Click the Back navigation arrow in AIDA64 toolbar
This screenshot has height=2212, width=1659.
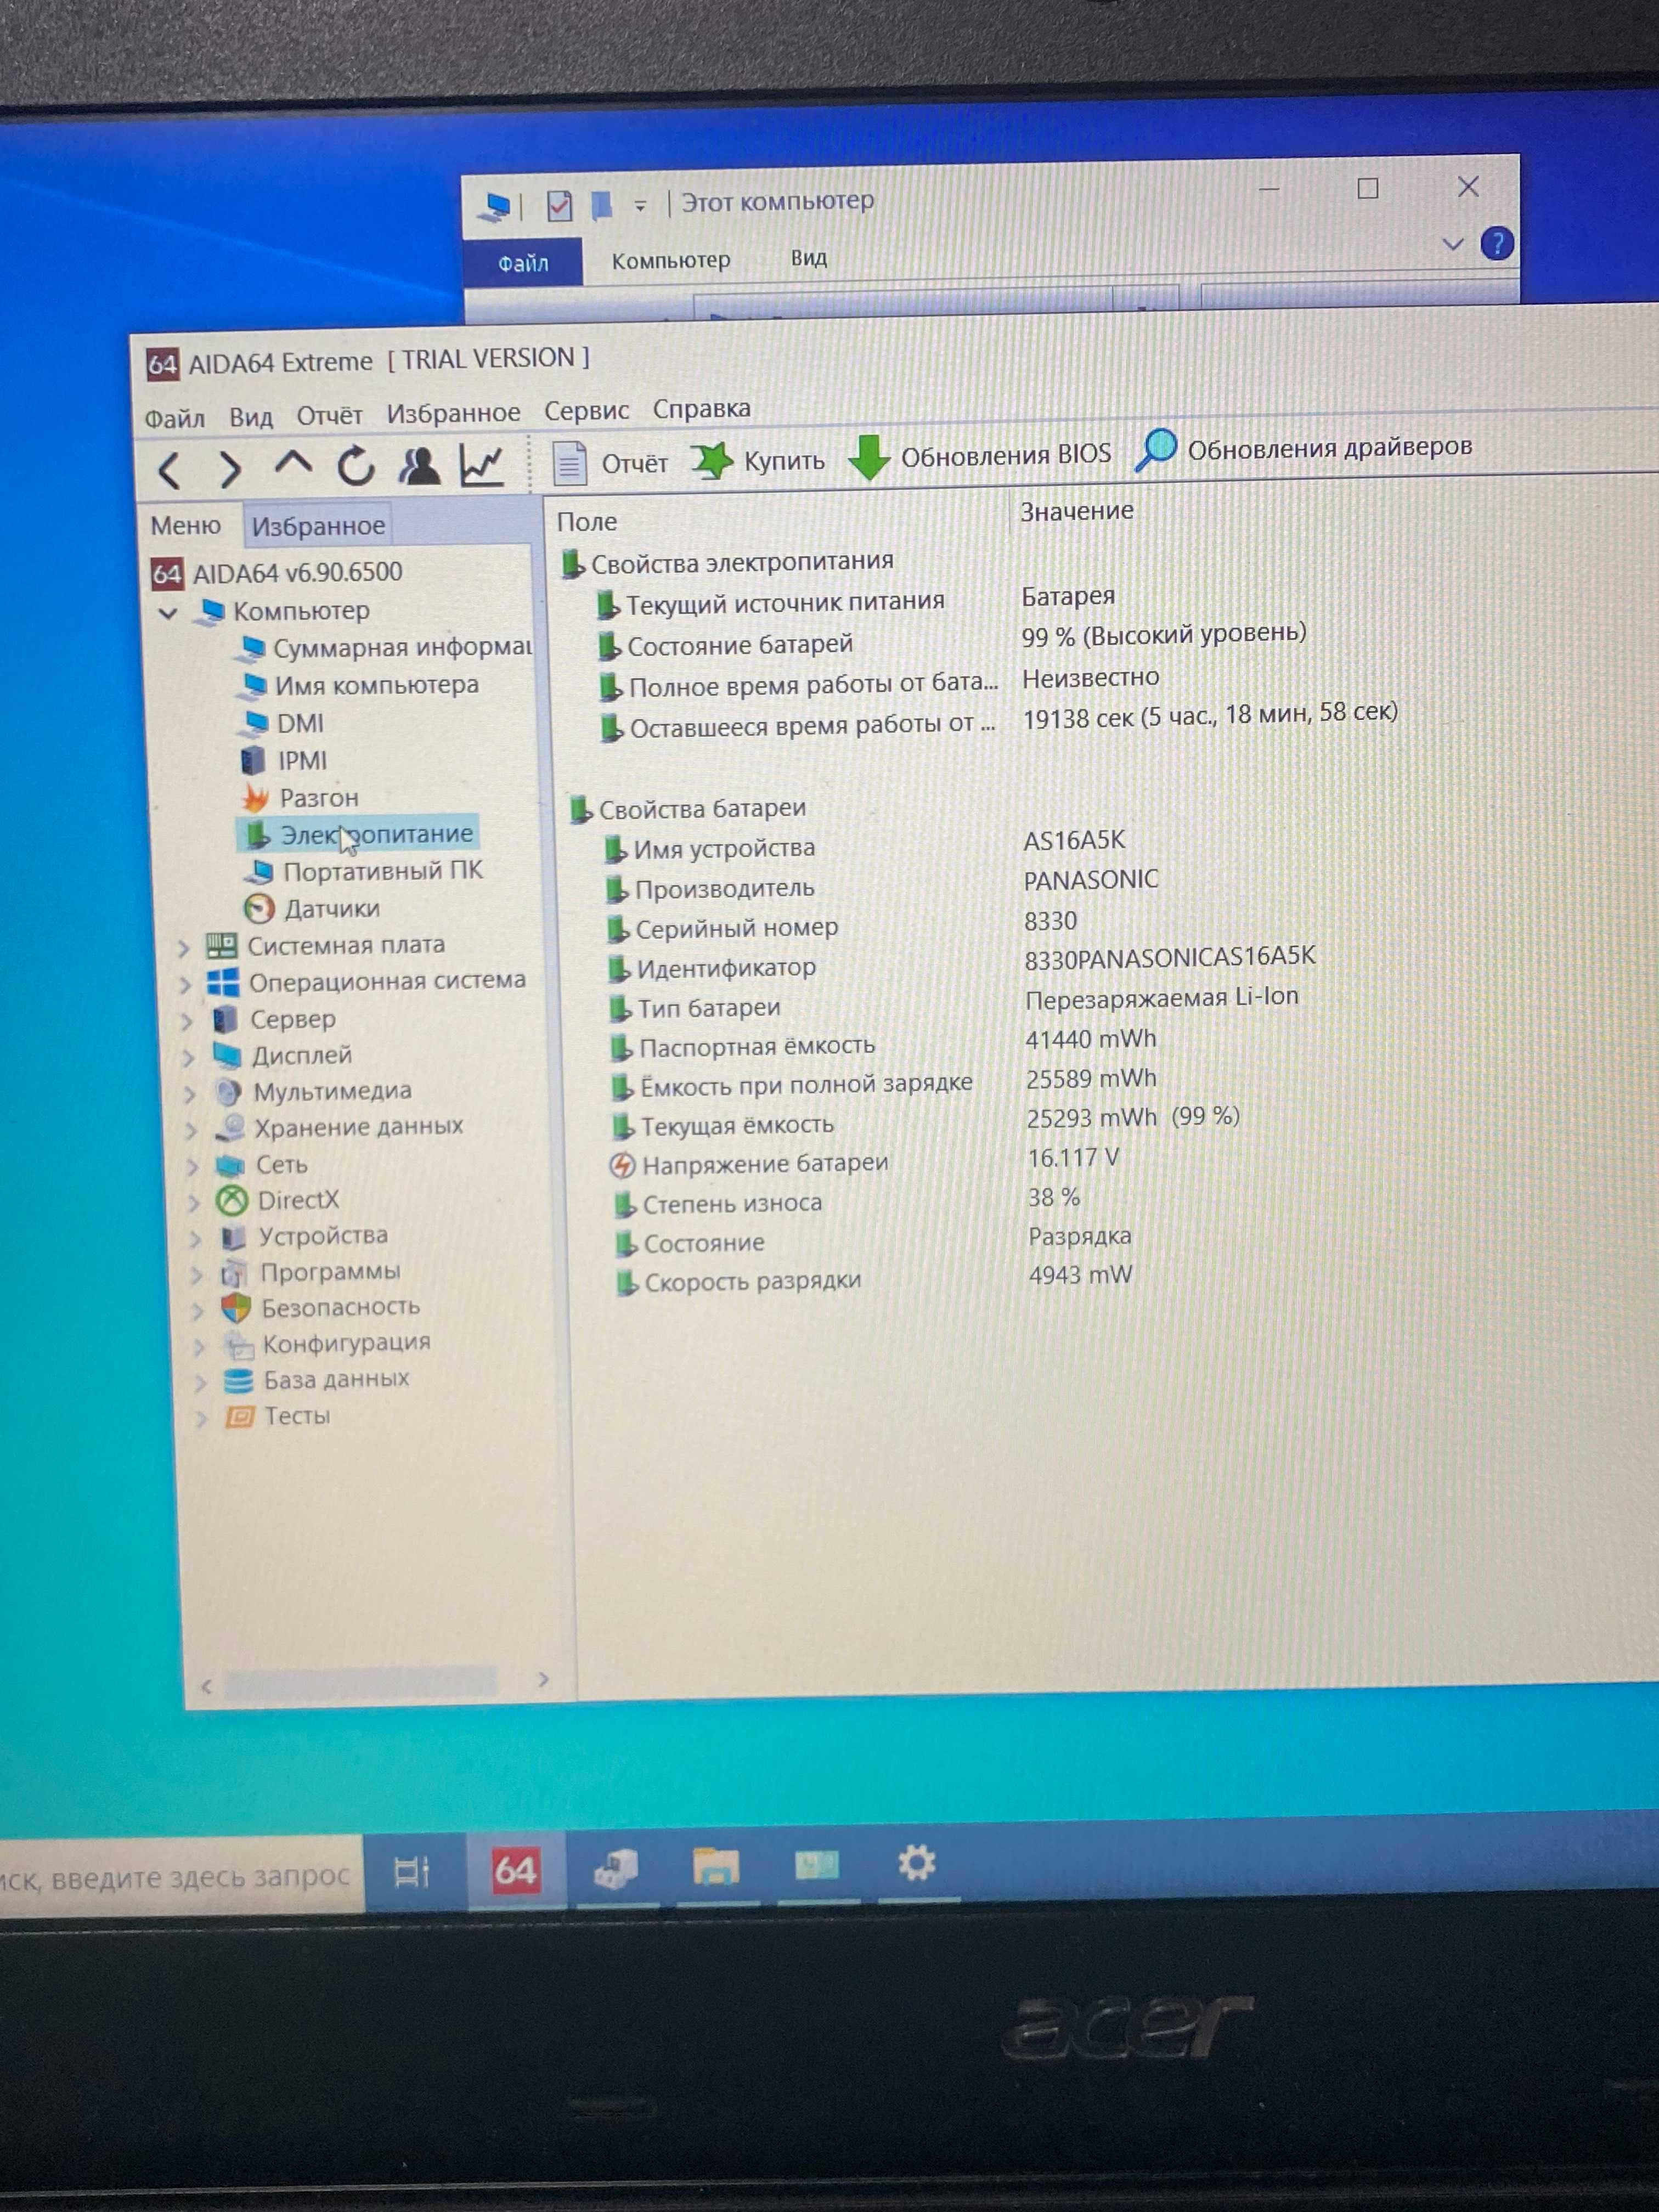click(170, 470)
